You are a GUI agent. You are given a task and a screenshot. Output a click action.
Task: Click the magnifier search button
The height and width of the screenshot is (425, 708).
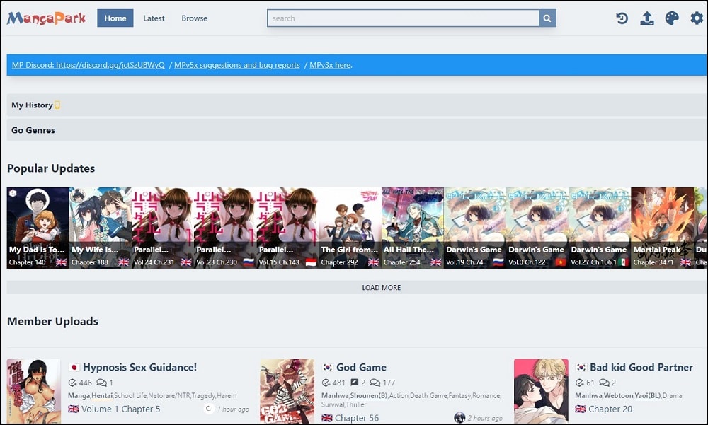click(x=547, y=18)
